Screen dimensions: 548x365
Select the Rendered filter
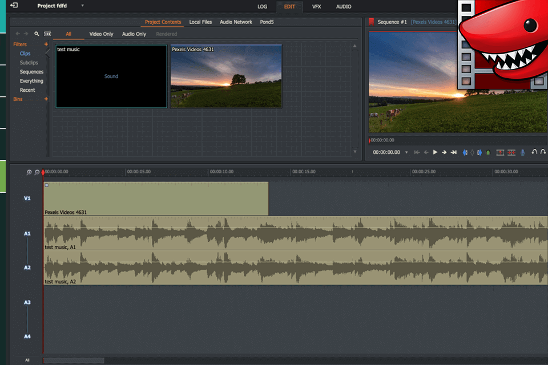pos(166,34)
